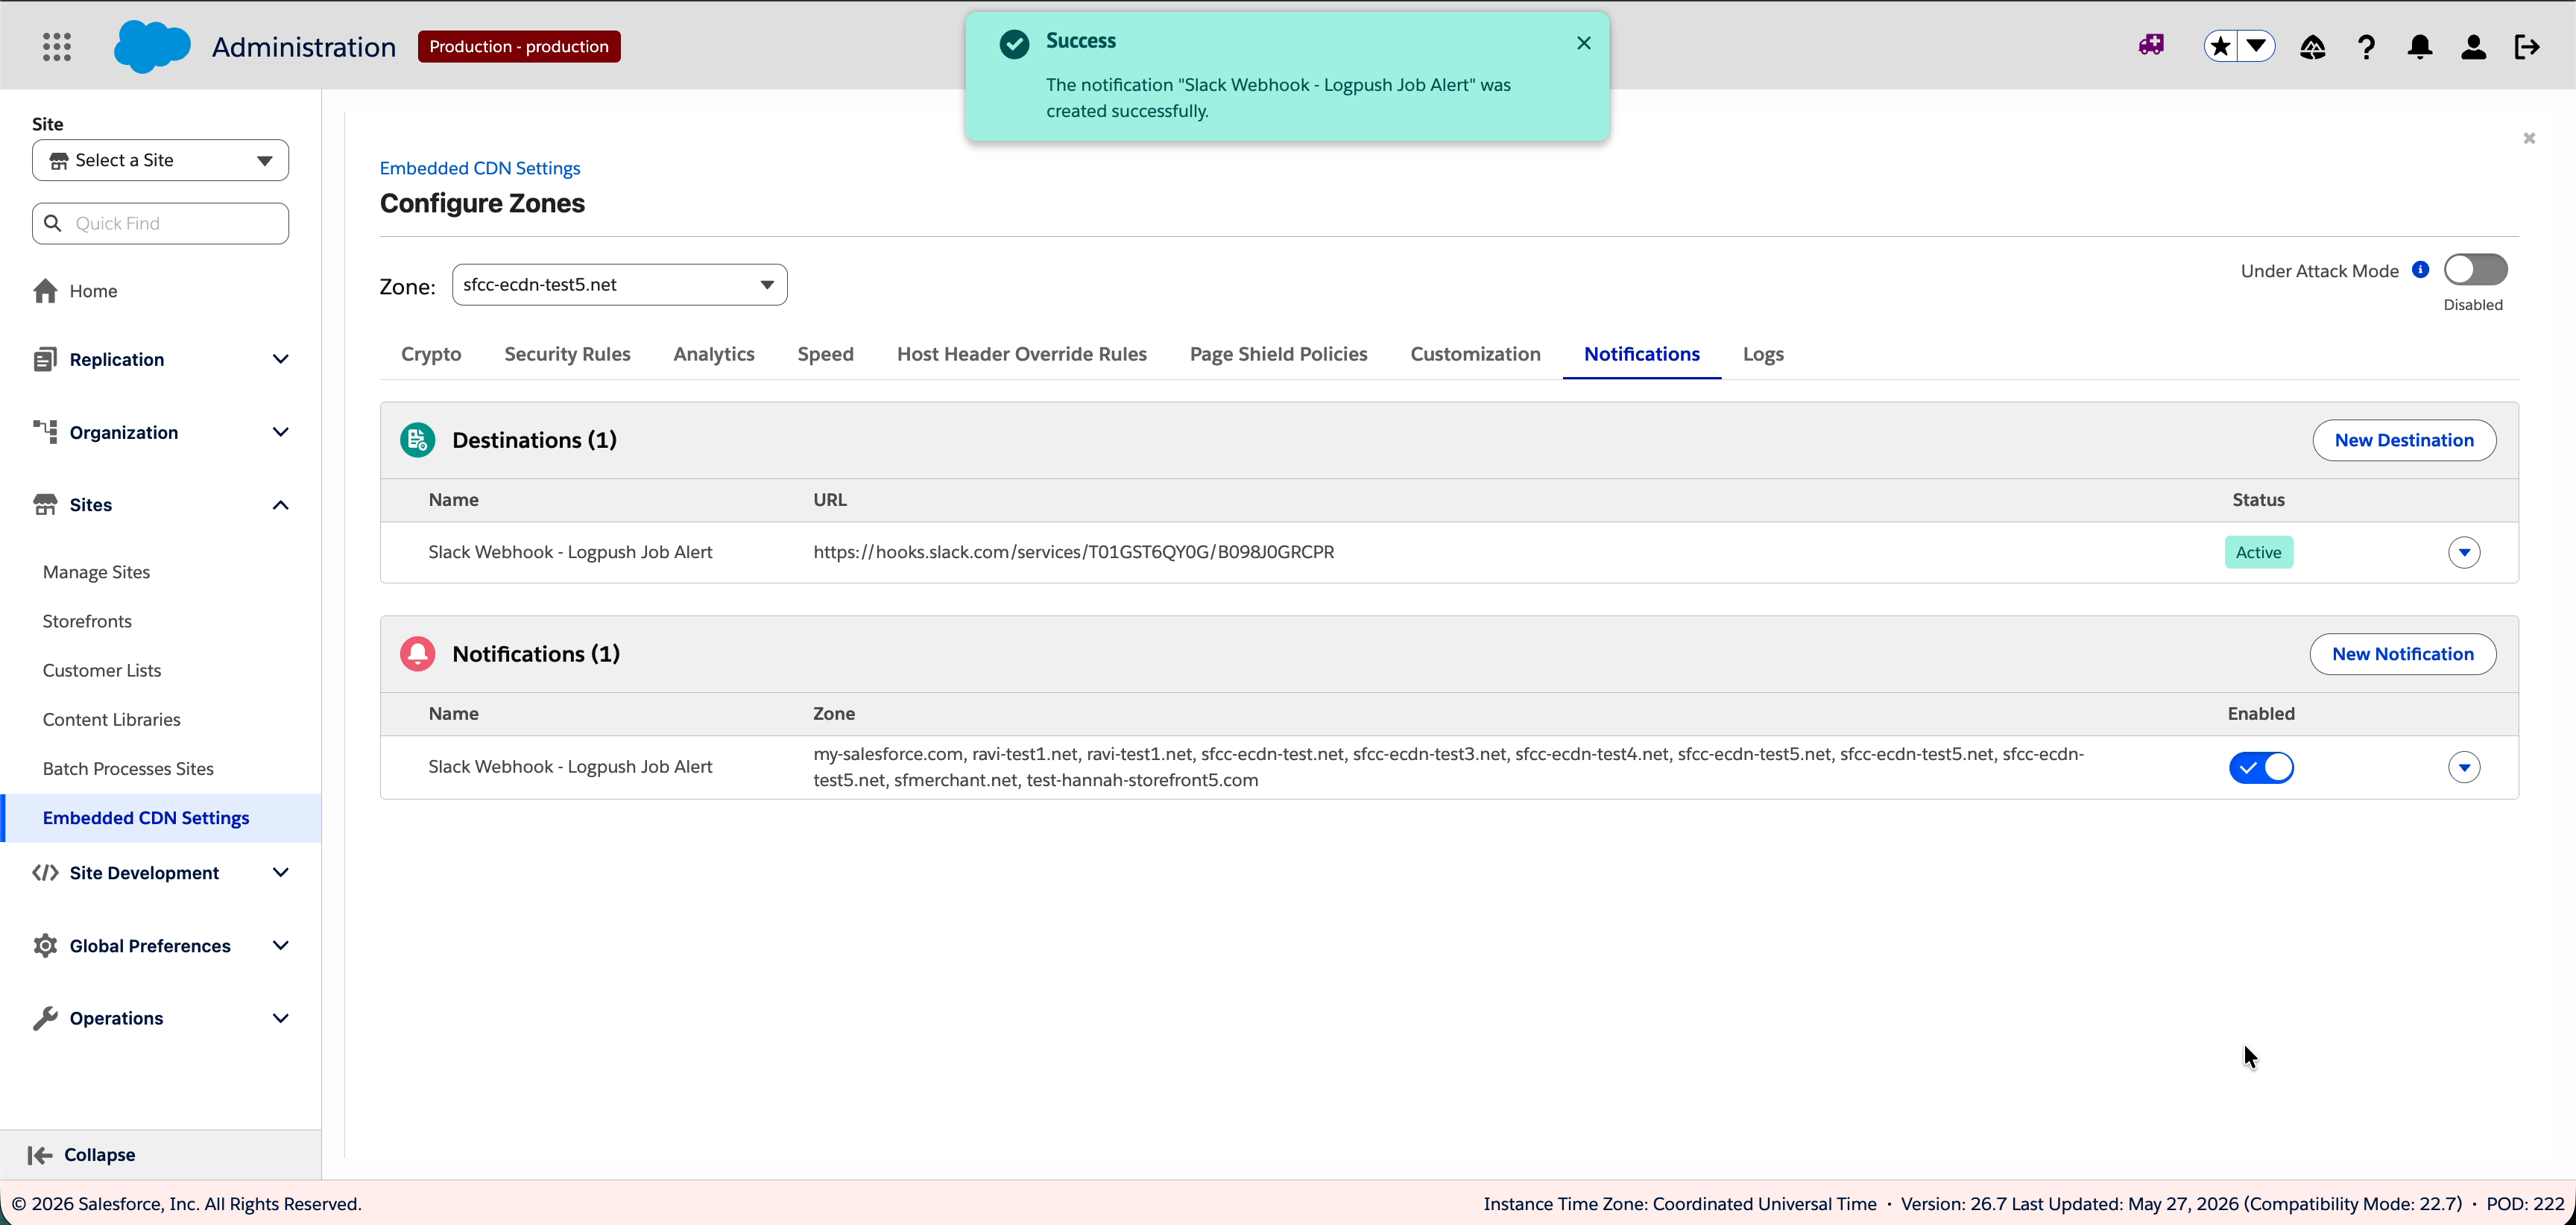The width and height of the screenshot is (2576, 1225).
Task: Click the Collapse arrow icon
Action: (40, 1156)
